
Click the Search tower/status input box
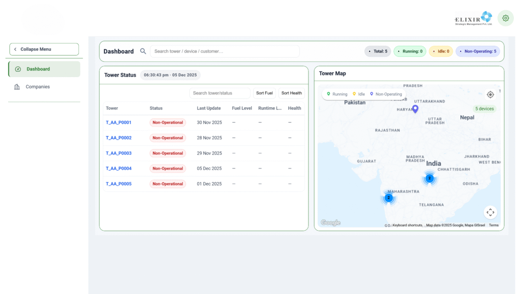[220, 93]
